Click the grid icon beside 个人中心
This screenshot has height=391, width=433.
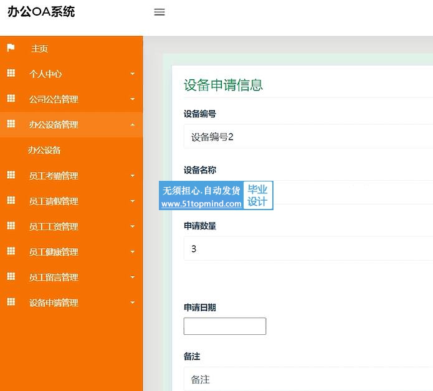[x=11, y=73]
